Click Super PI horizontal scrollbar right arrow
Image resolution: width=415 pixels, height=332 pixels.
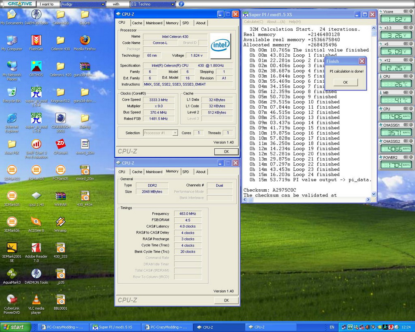pyautogui.click(x=368, y=199)
